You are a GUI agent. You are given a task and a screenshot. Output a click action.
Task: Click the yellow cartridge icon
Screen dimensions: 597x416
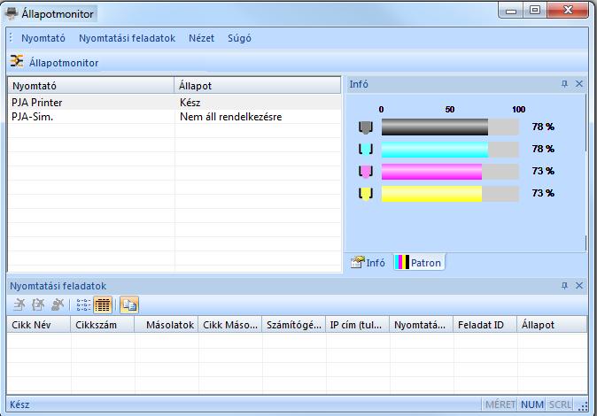pyautogui.click(x=366, y=194)
